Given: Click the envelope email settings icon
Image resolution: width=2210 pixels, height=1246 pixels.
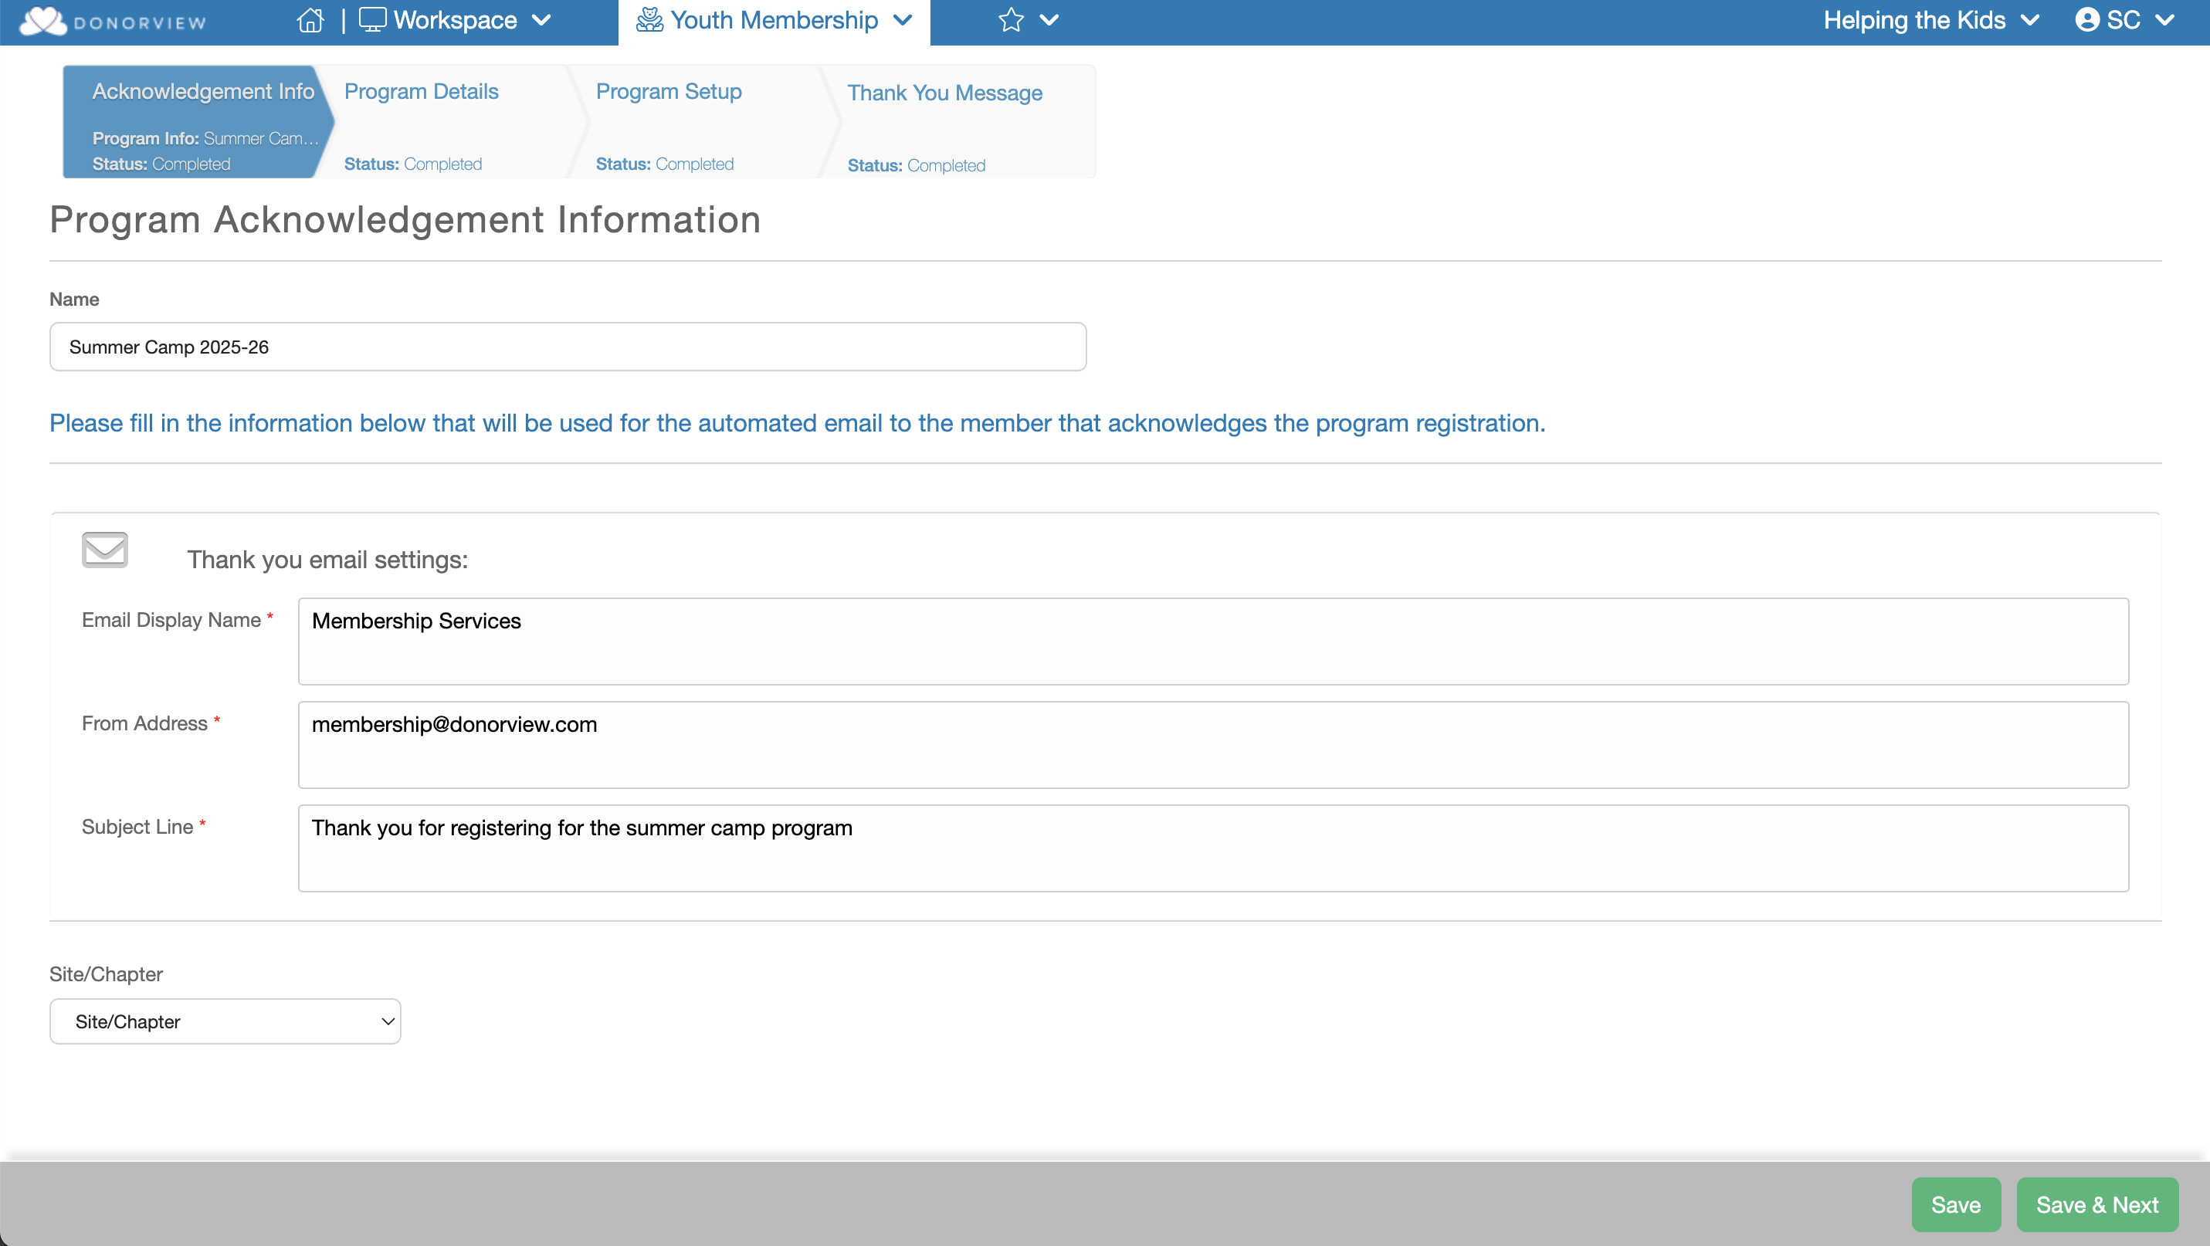Looking at the screenshot, I should tap(105, 550).
